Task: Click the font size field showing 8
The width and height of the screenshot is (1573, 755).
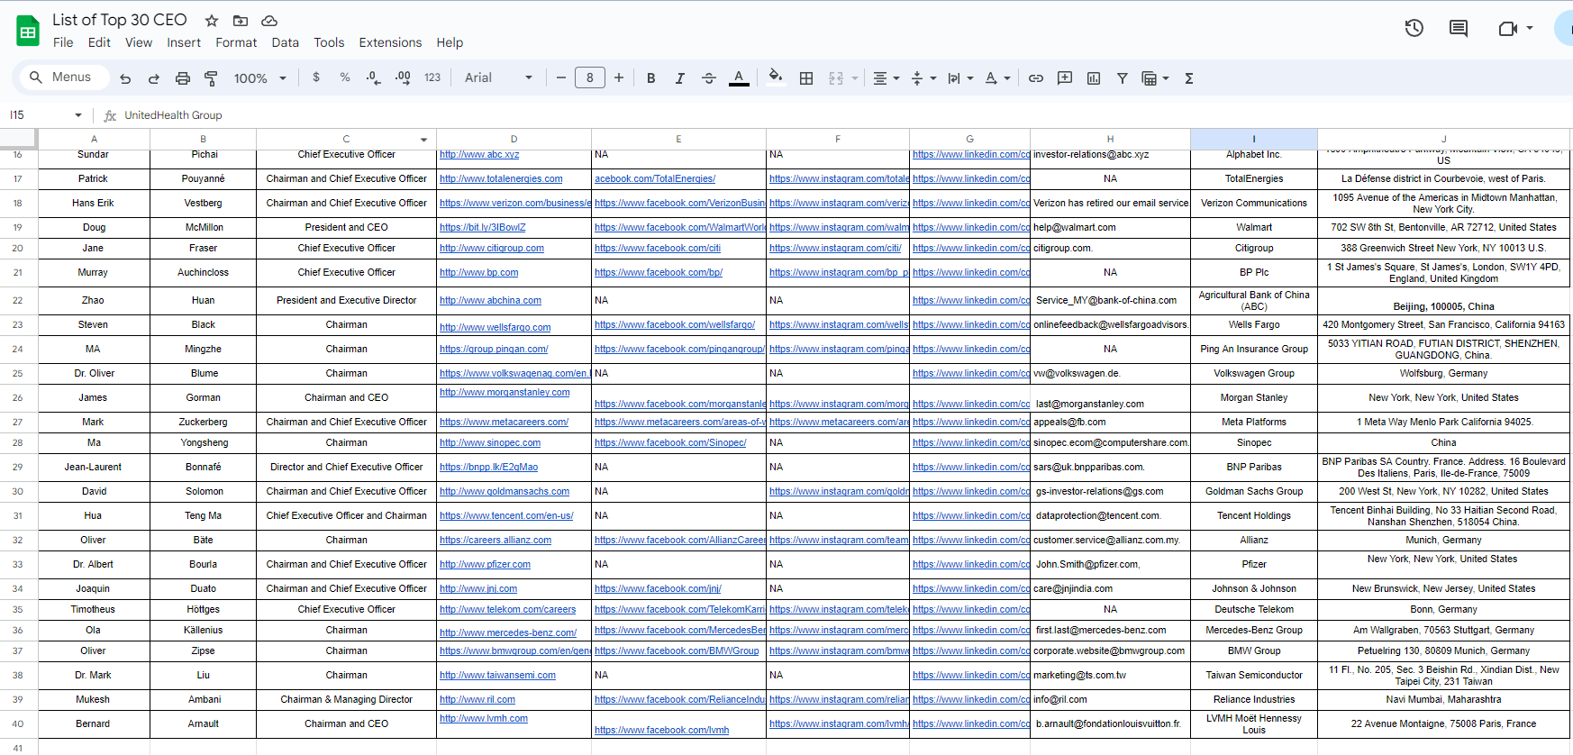Action: coord(590,78)
